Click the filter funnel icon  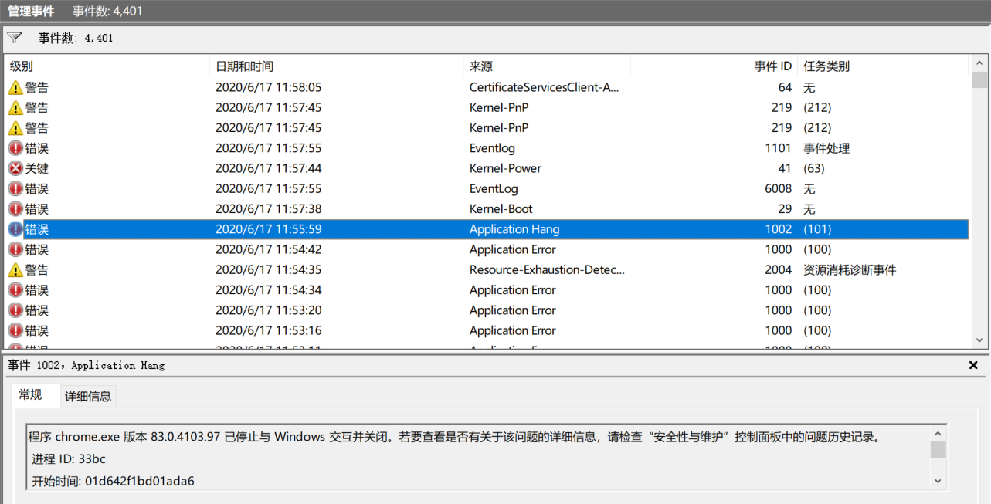click(x=14, y=37)
